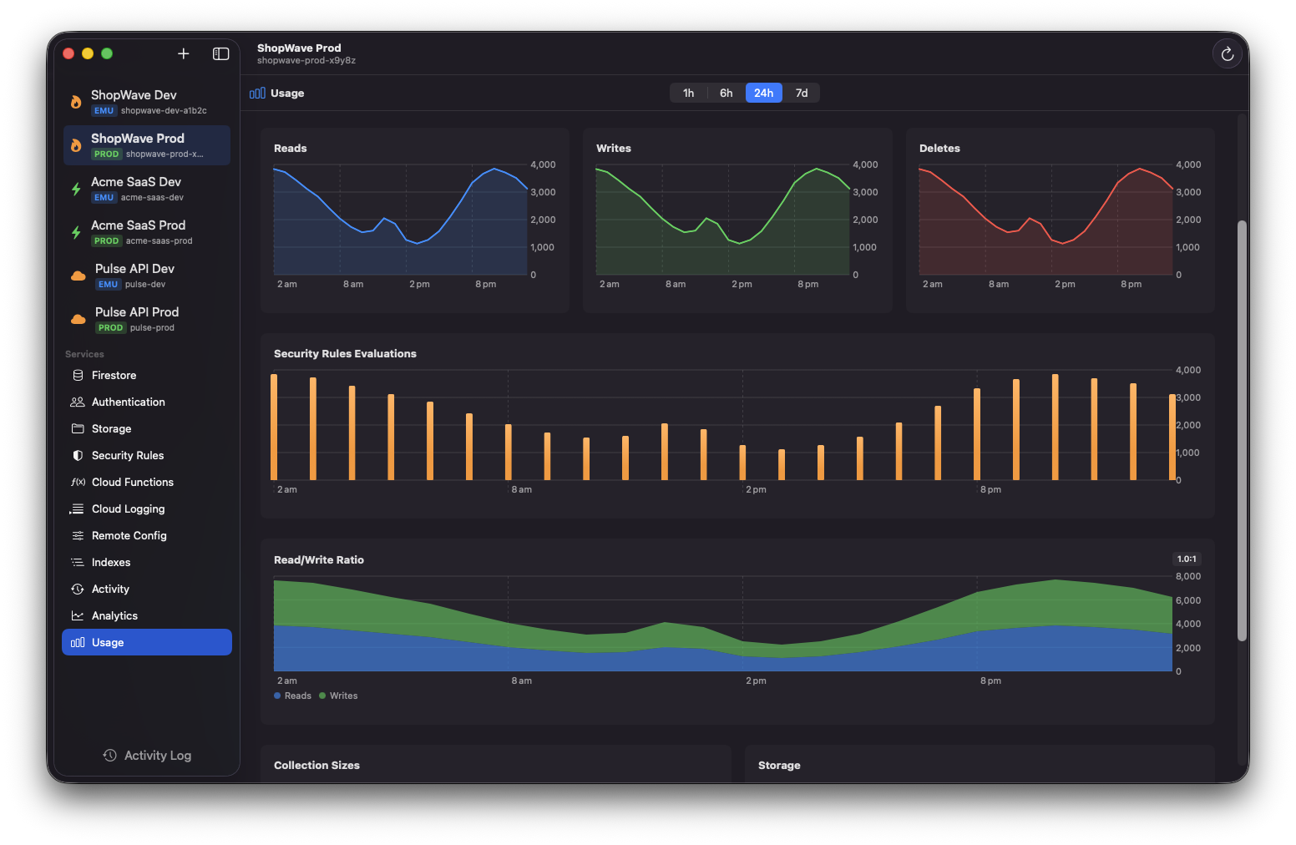Refresh data with the reload icon
Screen dimensions: 1296x845
[1227, 53]
